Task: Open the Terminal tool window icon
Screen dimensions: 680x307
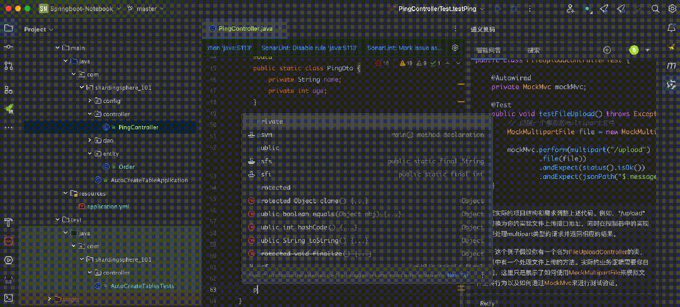Action: pos(8,298)
